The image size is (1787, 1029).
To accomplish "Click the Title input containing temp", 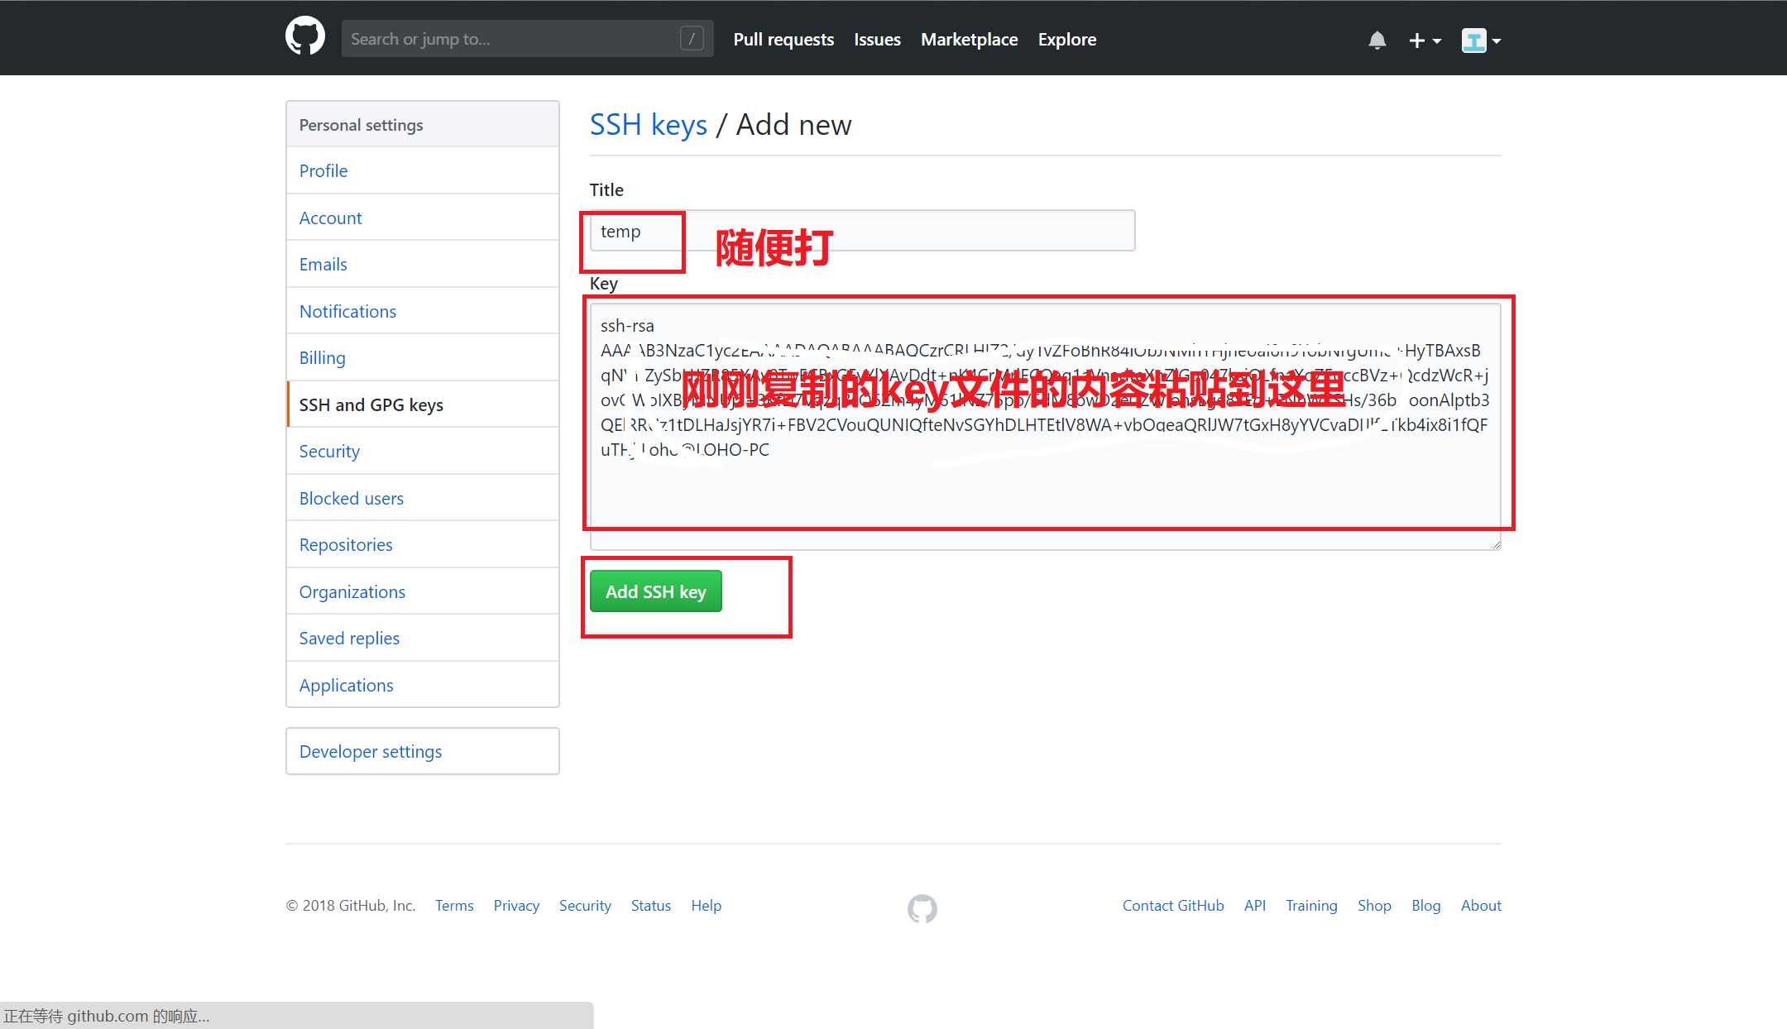I will pyautogui.click(x=861, y=231).
